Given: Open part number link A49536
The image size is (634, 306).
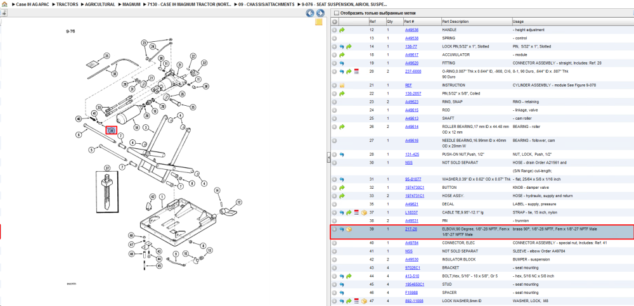Looking at the screenshot, I should 411,30.
